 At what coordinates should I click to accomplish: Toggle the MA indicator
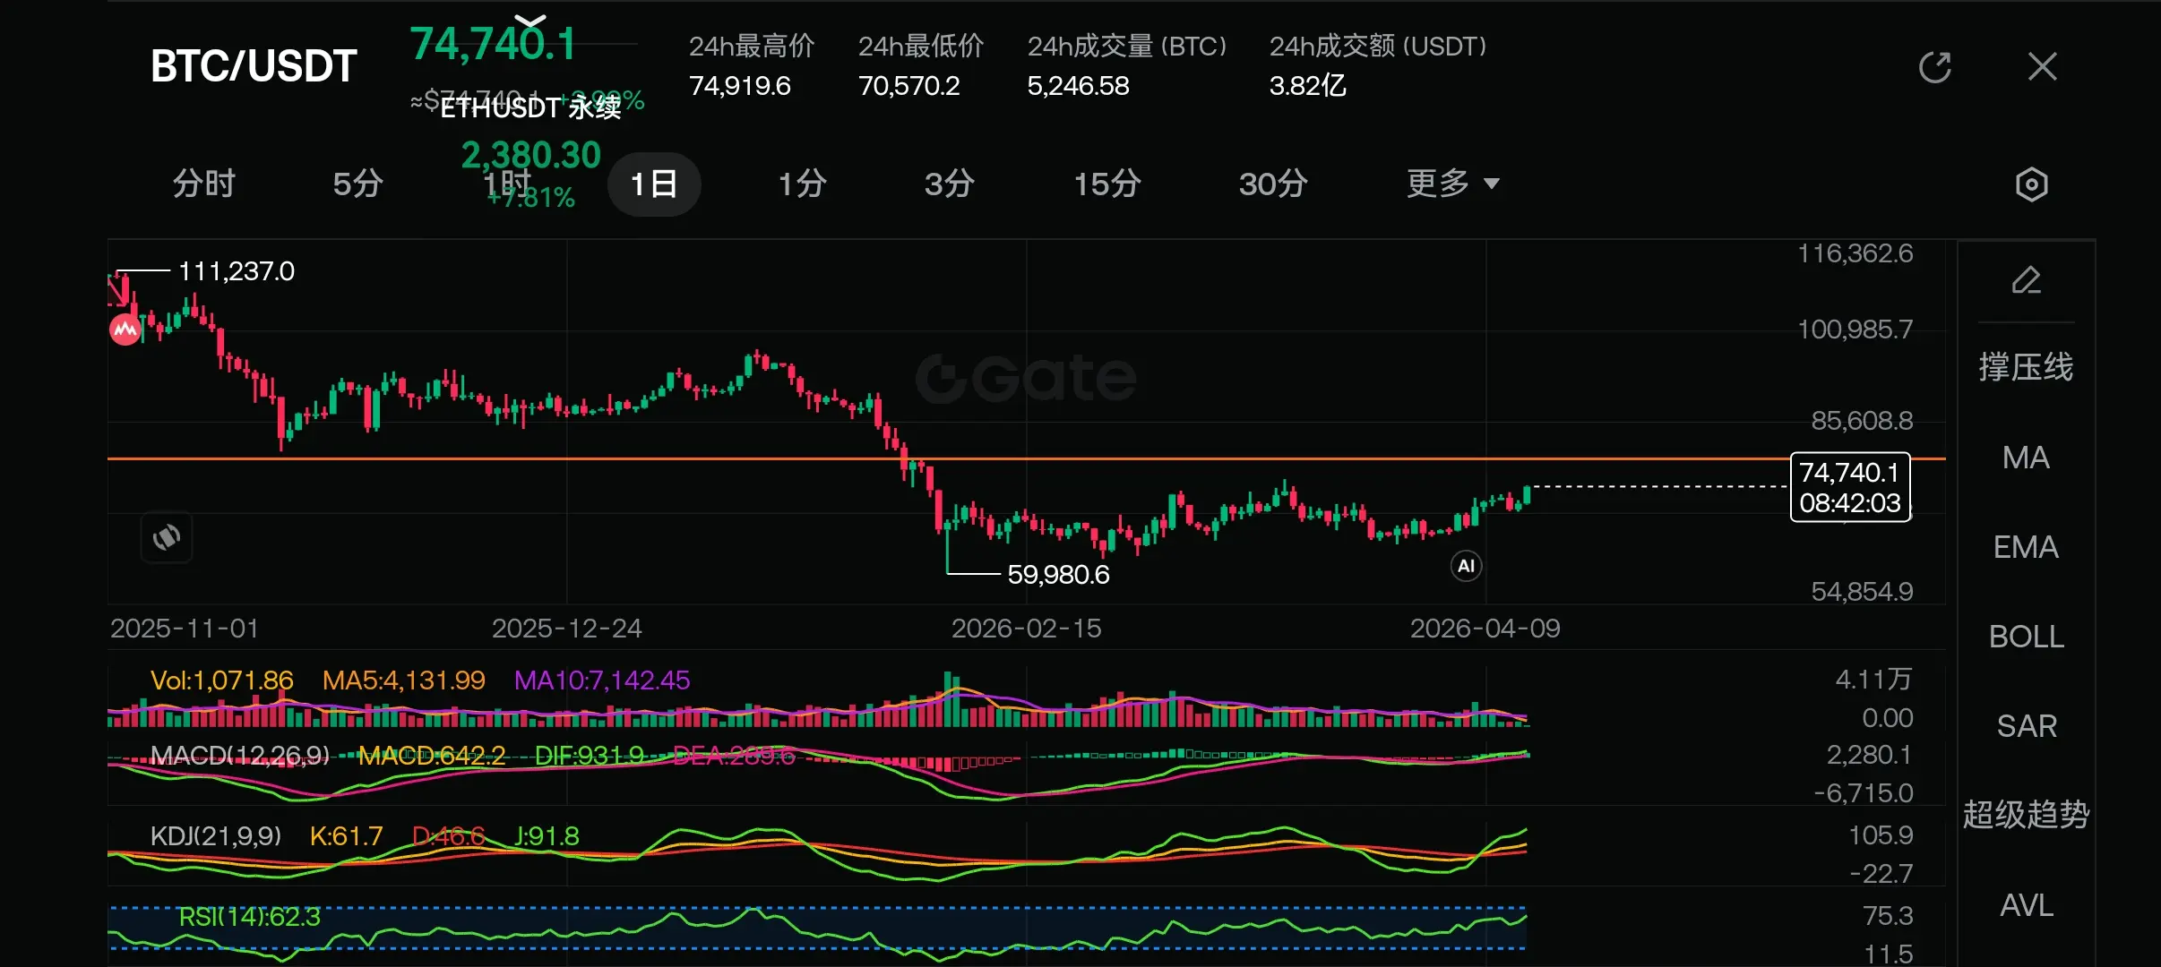click(x=2026, y=458)
